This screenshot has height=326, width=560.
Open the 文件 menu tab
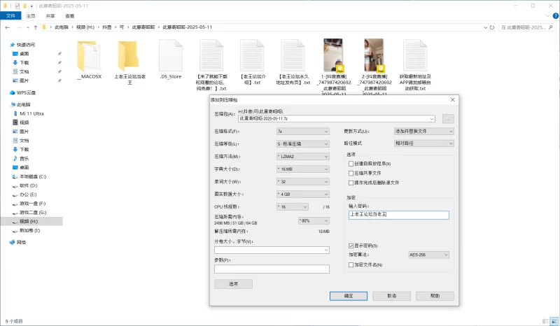[x=10, y=15]
